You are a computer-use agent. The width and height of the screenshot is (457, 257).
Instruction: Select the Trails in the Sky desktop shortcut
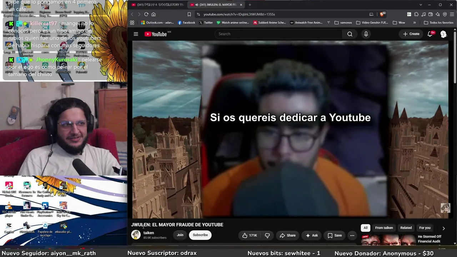[63, 210]
